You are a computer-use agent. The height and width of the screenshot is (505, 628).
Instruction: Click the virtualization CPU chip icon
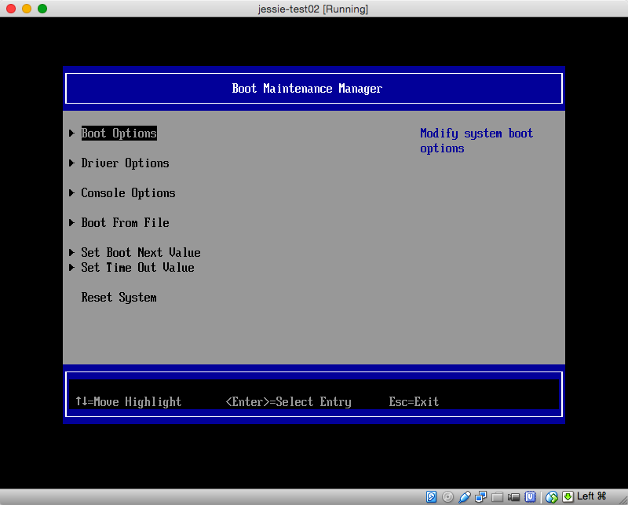coord(531,497)
